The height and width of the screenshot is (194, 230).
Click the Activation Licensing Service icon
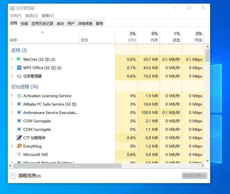[19, 96]
